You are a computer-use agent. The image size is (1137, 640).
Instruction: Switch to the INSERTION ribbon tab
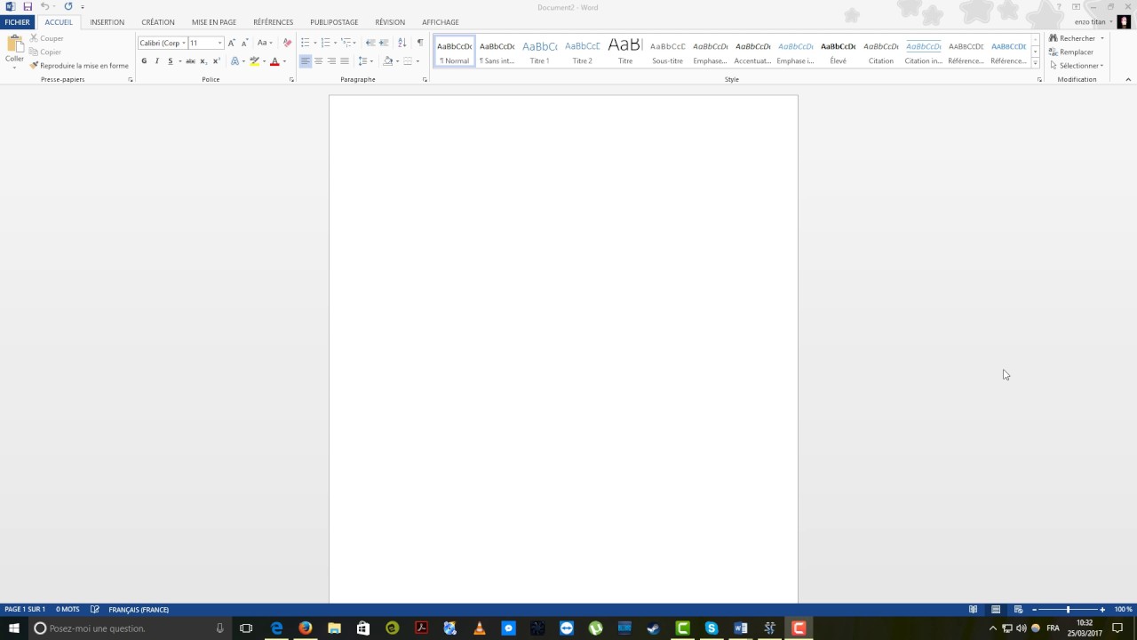tap(107, 22)
